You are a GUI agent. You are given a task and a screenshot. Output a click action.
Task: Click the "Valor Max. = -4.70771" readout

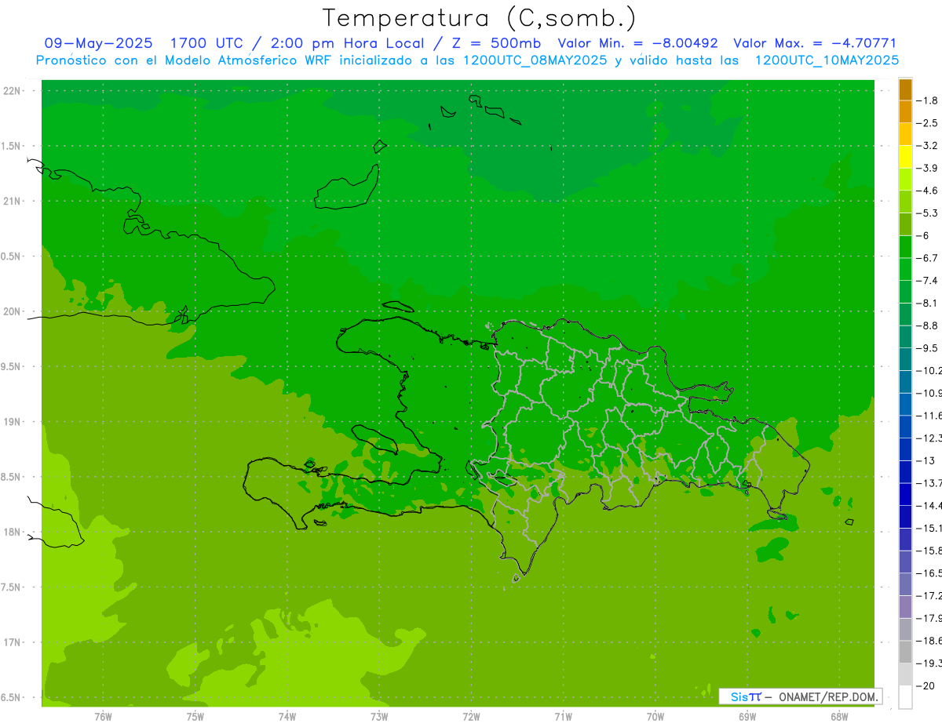(x=815, y=43)
